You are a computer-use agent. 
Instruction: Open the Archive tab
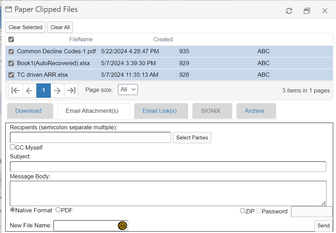click(254, 111)
